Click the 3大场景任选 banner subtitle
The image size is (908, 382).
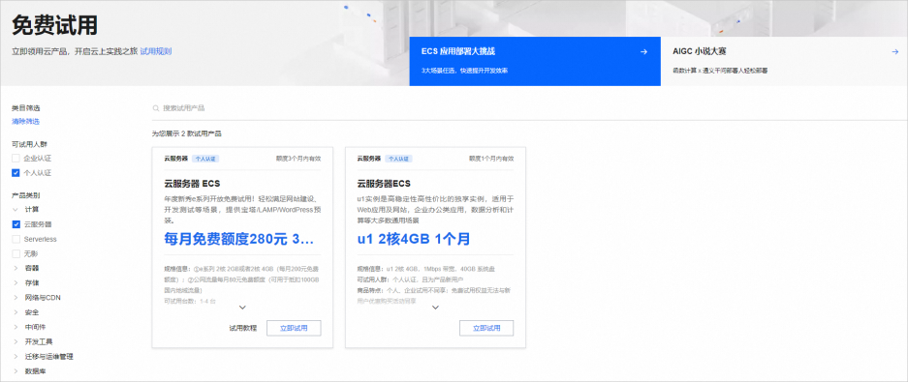click(464, 71)
